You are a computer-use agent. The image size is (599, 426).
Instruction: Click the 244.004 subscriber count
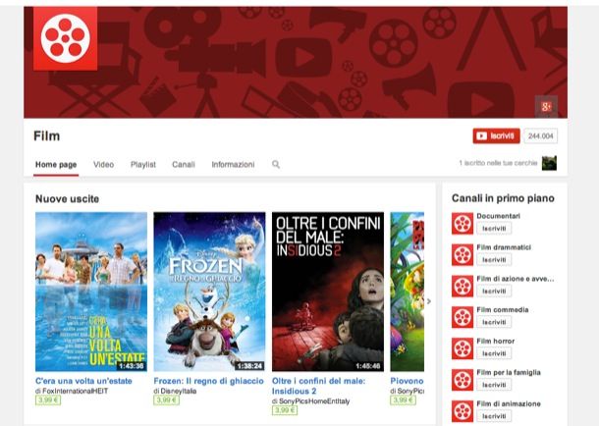[x=540, y=135]
